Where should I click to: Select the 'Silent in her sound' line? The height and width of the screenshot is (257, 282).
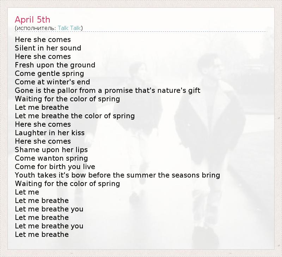pyautogui.click(x=48, y=48)
